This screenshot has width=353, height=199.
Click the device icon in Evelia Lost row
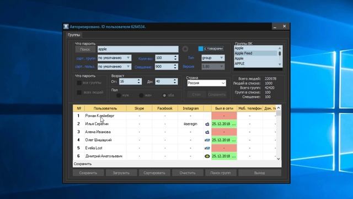pos(207,148)
